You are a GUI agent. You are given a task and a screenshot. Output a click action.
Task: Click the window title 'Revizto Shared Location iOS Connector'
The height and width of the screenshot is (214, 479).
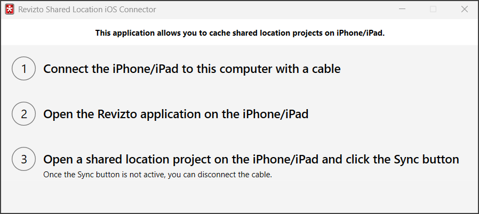point(87,10)
